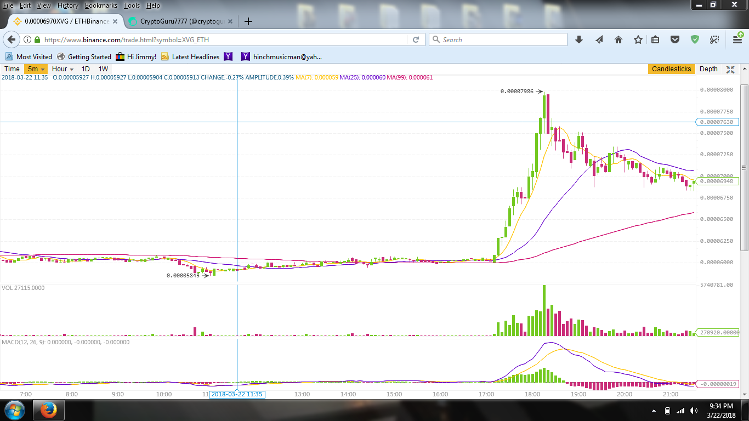This screenshot has height=421, width=749.
Task: Click green padlock security icon
Action: click(37, 39)
